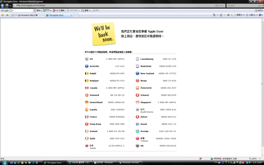Click the US flag icon
This screenshot has height=165, width=264.
point(87,59)
